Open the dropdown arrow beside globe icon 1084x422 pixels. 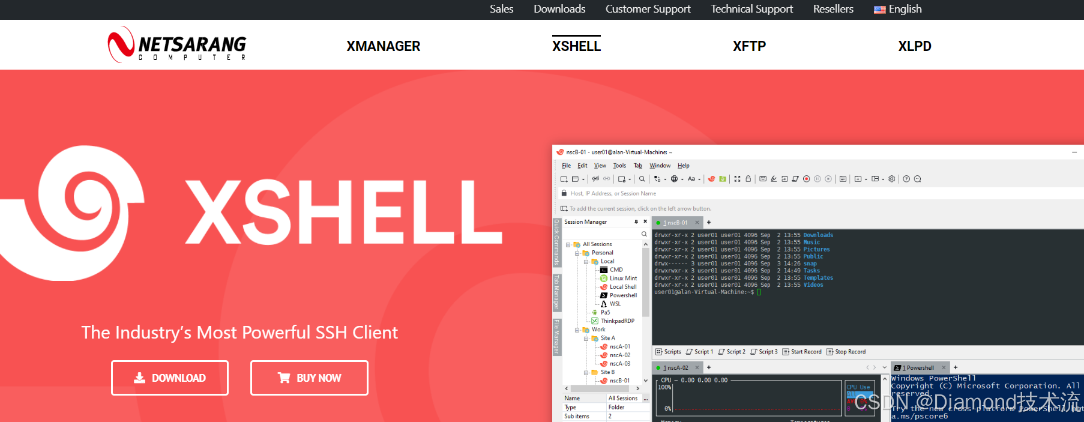[x=682, y=179]
